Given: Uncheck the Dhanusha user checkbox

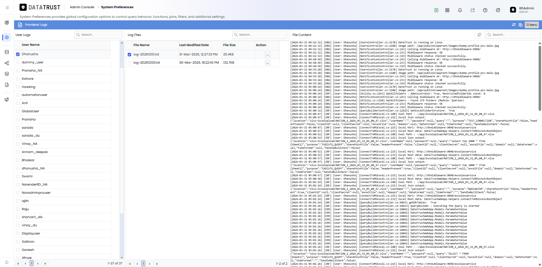Looking at the screenshot, I should 18,54.
